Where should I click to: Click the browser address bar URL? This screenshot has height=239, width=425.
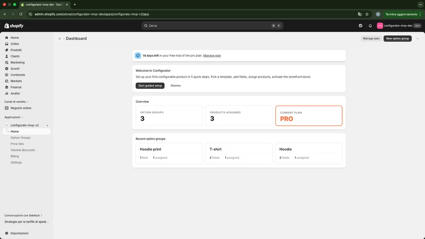(92, 14)
